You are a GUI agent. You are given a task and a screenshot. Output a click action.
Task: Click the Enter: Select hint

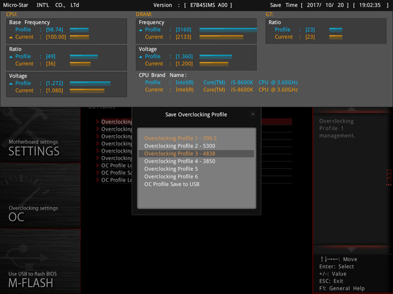pos(336,266)
